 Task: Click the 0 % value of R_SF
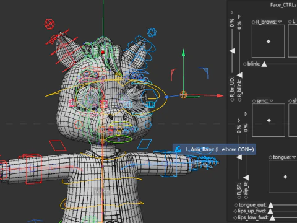point(239,129)
